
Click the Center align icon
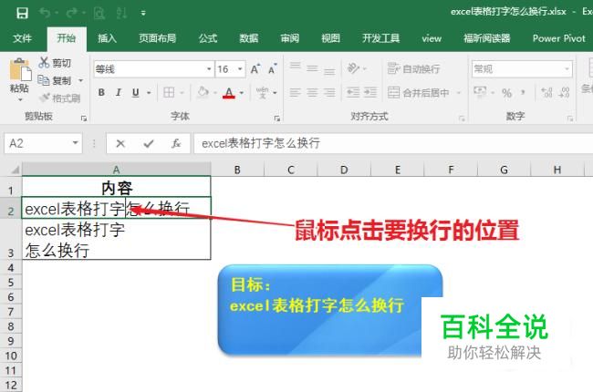pyautogui.click(x=312, y=92)
